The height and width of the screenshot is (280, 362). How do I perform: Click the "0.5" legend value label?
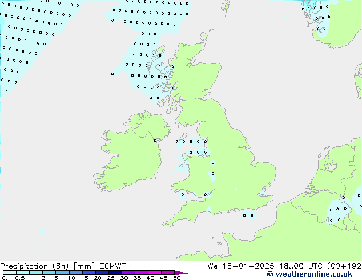19,278
